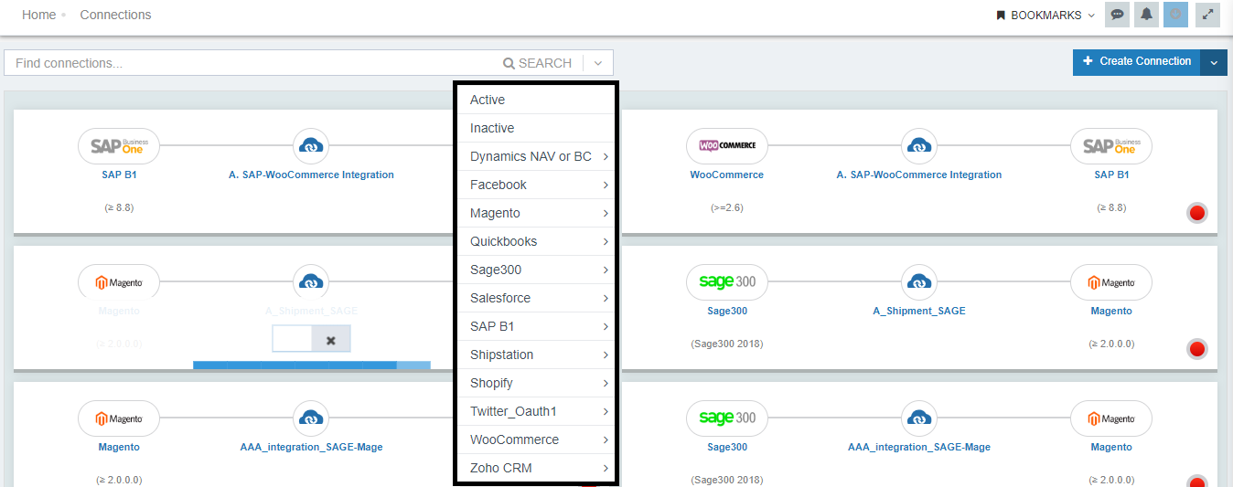The height and width of the screenshot is (487, 1233).
Task: Click the (>=2.6) version text
Action: coord(727,207)
